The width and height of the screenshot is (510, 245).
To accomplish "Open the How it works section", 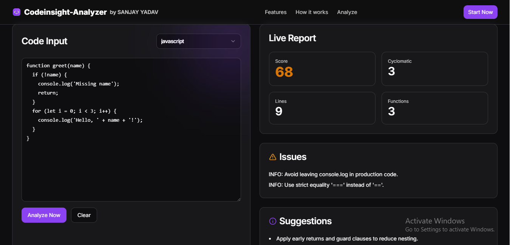I will tap(312, 12).
